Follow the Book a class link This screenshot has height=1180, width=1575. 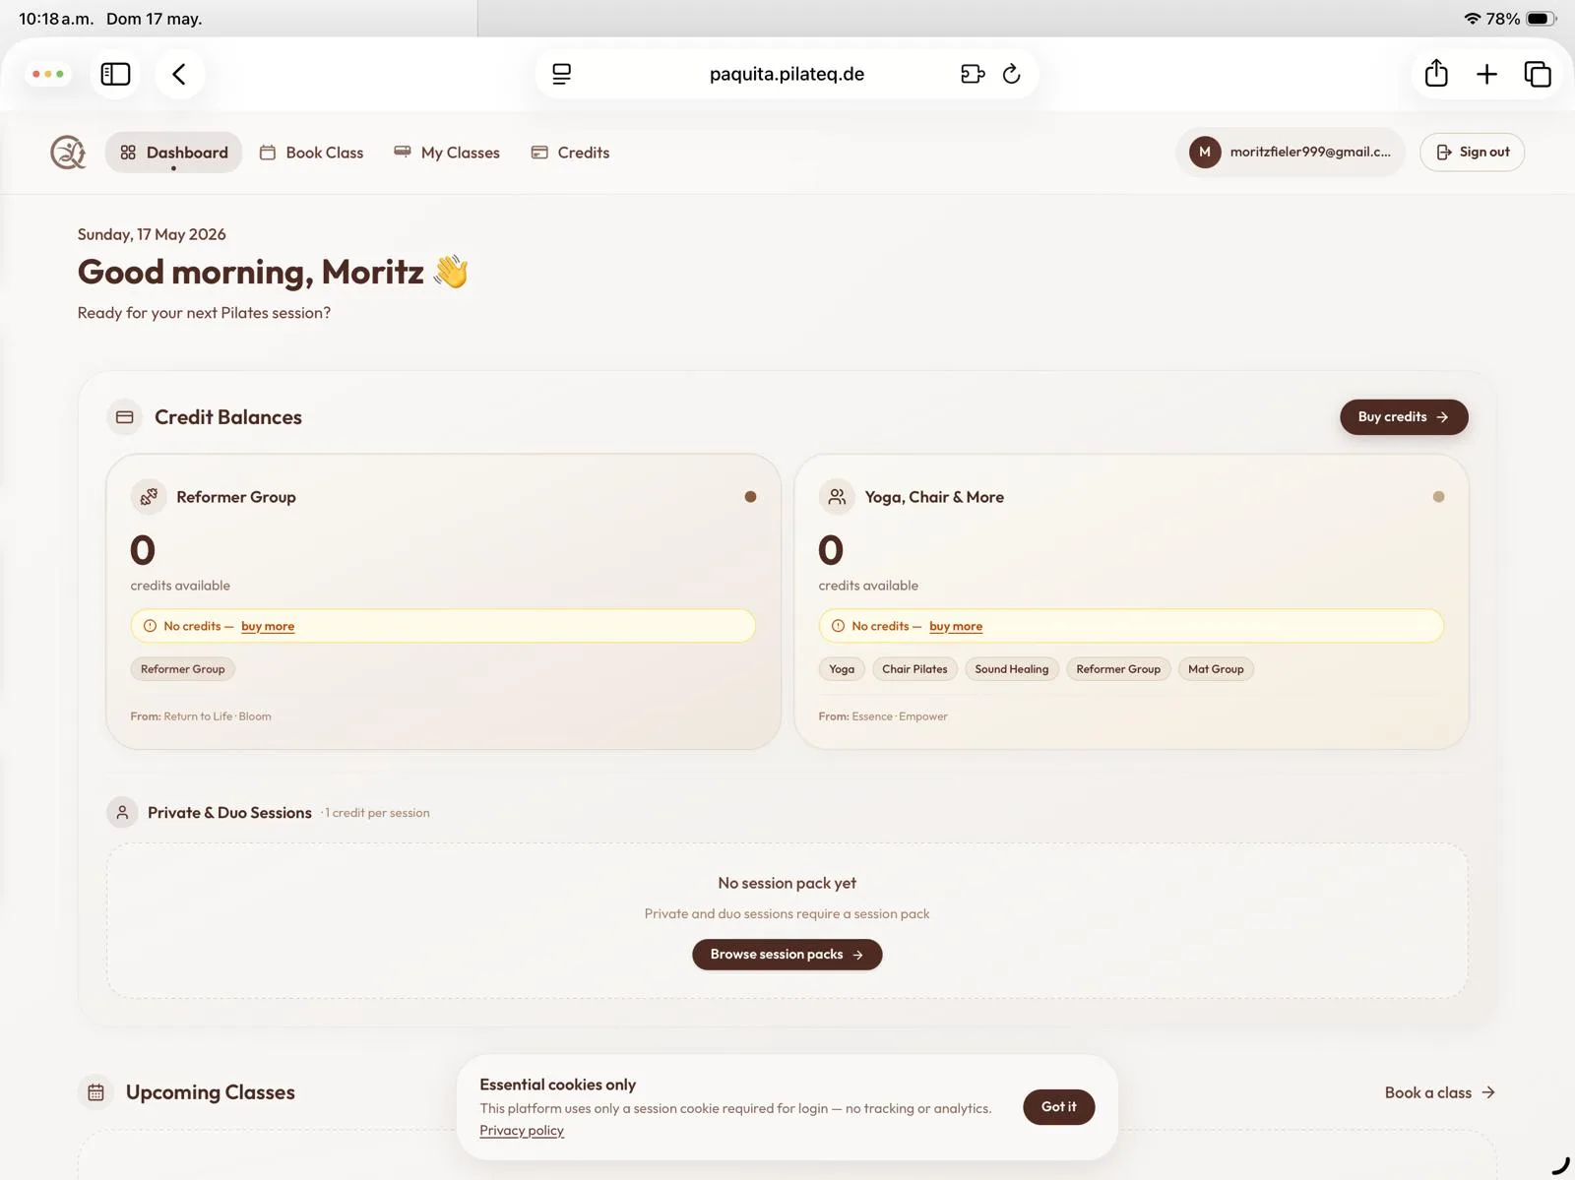tap(1440, 1092)
